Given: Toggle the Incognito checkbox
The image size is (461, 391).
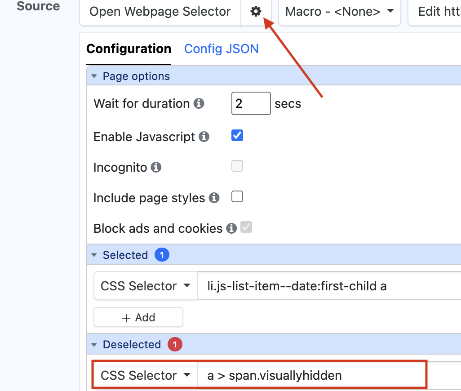Looking at the screenshot, I should (x=237, y=166).
